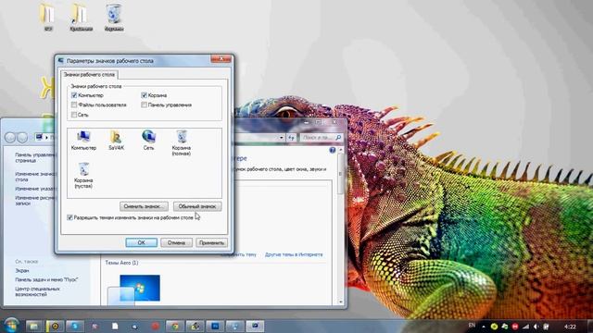The image size is (593, 333).
Task: Click the refresh button beside the address bar
Action: (x=291, y=138)
